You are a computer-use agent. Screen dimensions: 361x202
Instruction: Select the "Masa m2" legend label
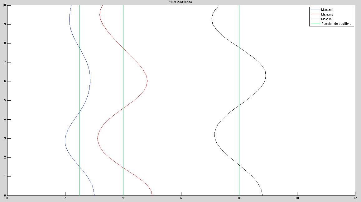pyautogui.click(x=327, y=15)
